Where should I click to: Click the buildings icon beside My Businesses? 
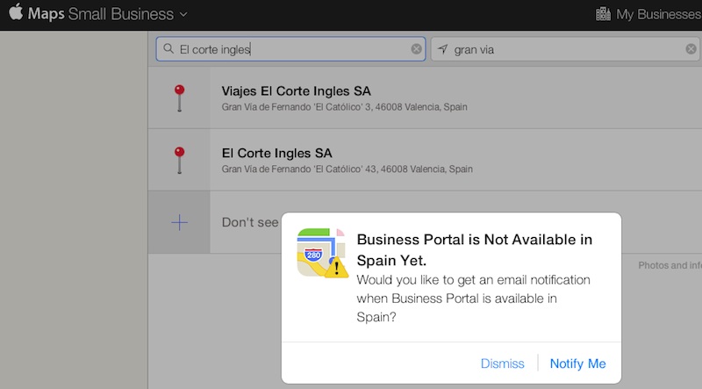click(603, 14)
